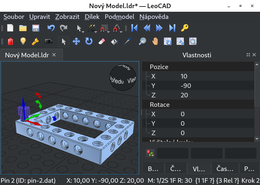
Task: Edit the Pozice X value 10
Action: (217, 76)
